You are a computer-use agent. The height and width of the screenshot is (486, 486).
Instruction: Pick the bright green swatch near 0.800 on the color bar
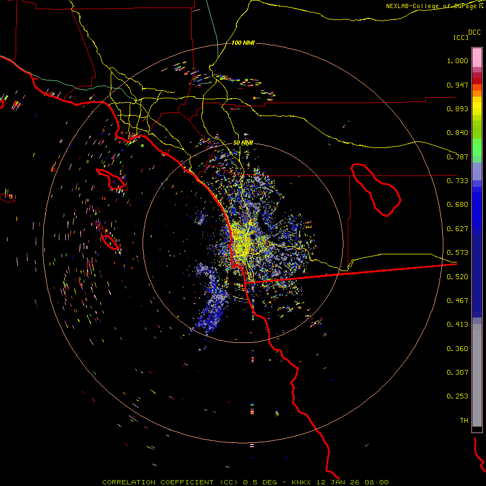pyautogui.click(x=477, y=147)
